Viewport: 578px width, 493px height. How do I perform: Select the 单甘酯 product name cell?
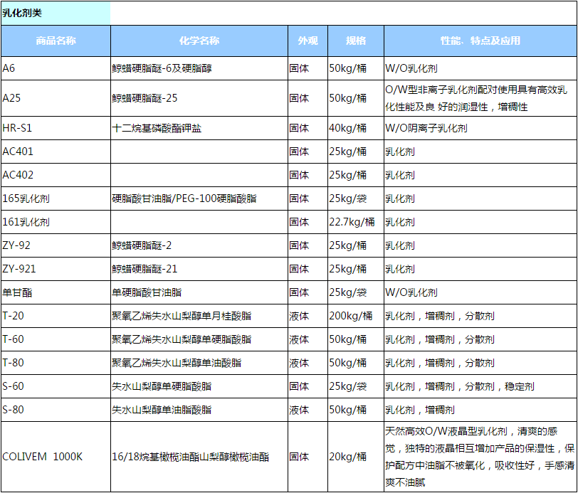tap(56, 292)
